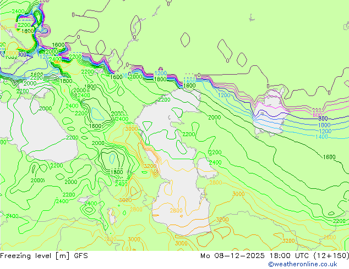Click the "Mo 08-12-2025 18:00 UTC" timestamp
The width and height of the screenshot is (349, 269).
coord(254,256)
